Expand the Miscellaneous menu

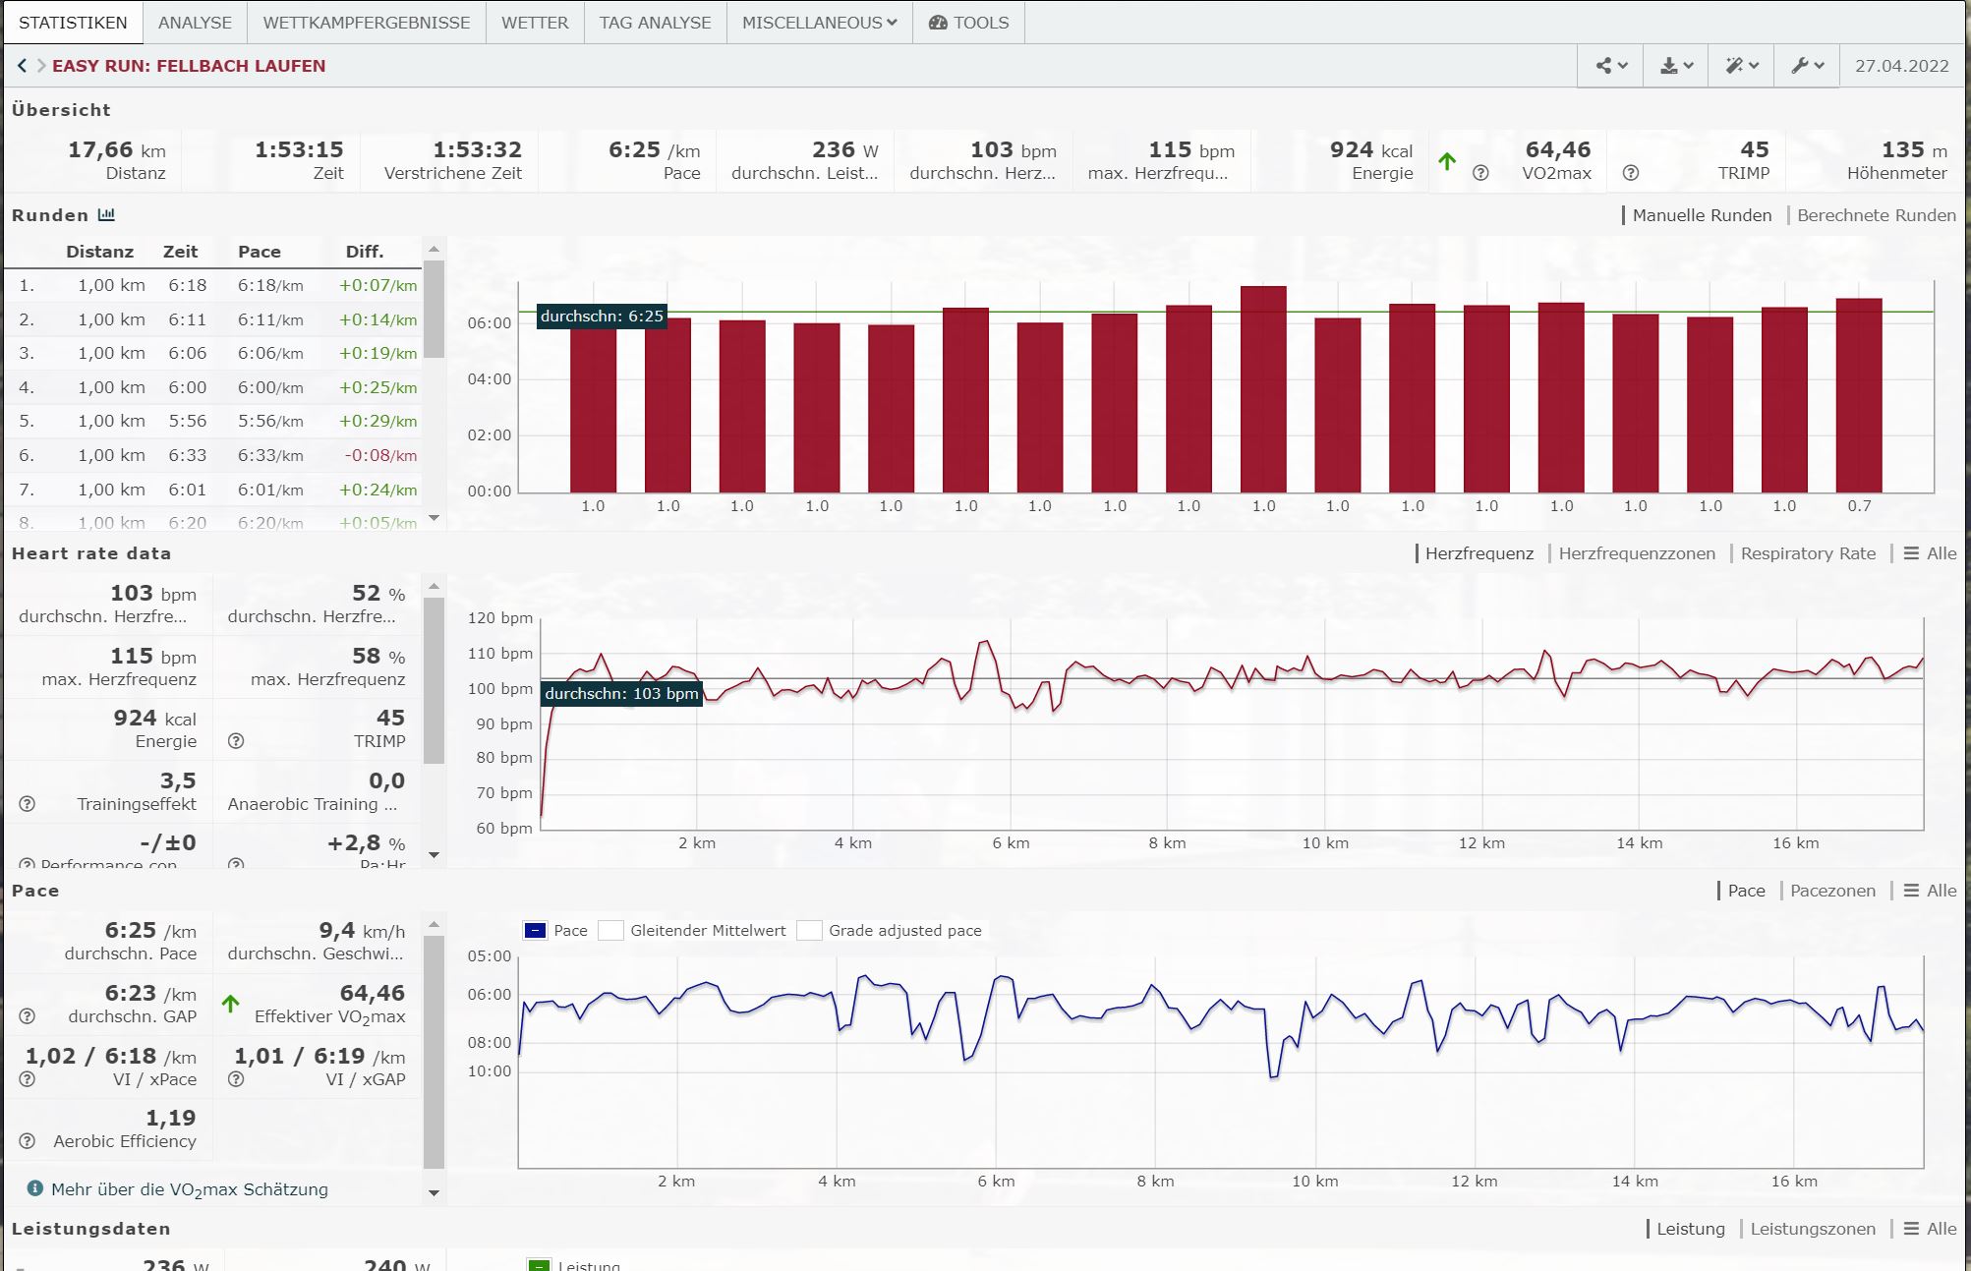click(x=819, y=23)
